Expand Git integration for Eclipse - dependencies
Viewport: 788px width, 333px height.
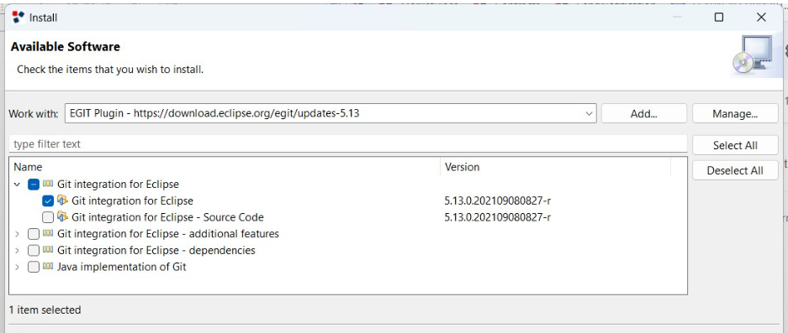[18, 250]
